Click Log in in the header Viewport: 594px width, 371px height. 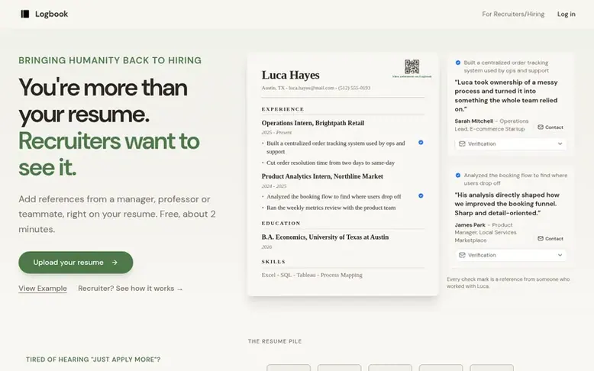566,14
